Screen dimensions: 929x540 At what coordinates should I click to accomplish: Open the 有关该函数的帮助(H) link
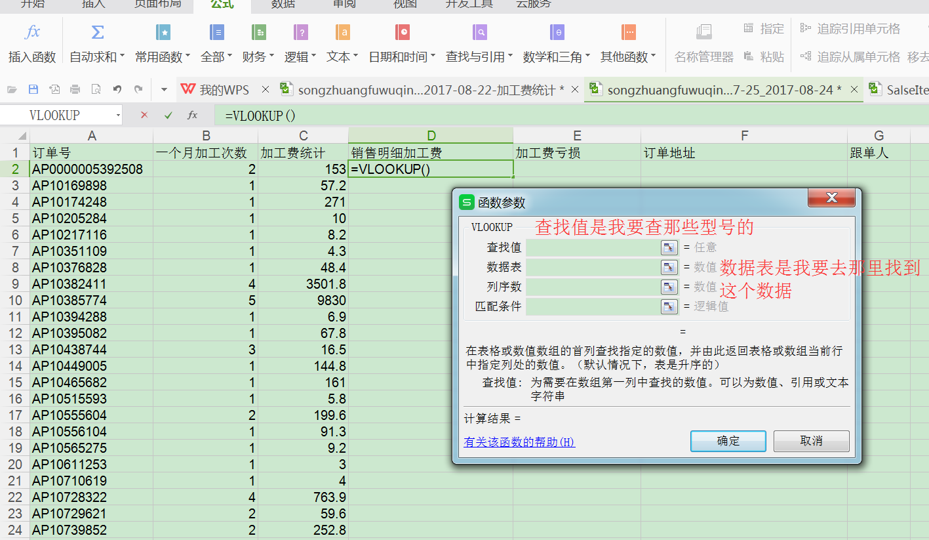pyautogui.click(x=519, y=442)
